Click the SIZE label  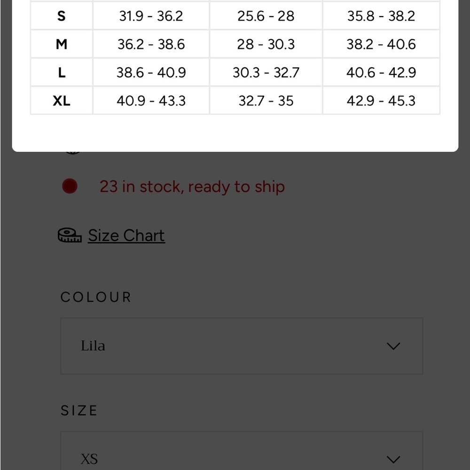point(79,410)
